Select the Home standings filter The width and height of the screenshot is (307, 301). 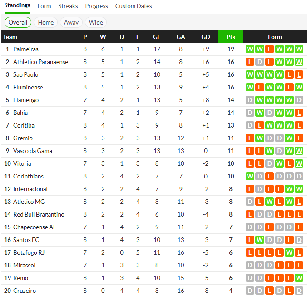pos(46,22)
